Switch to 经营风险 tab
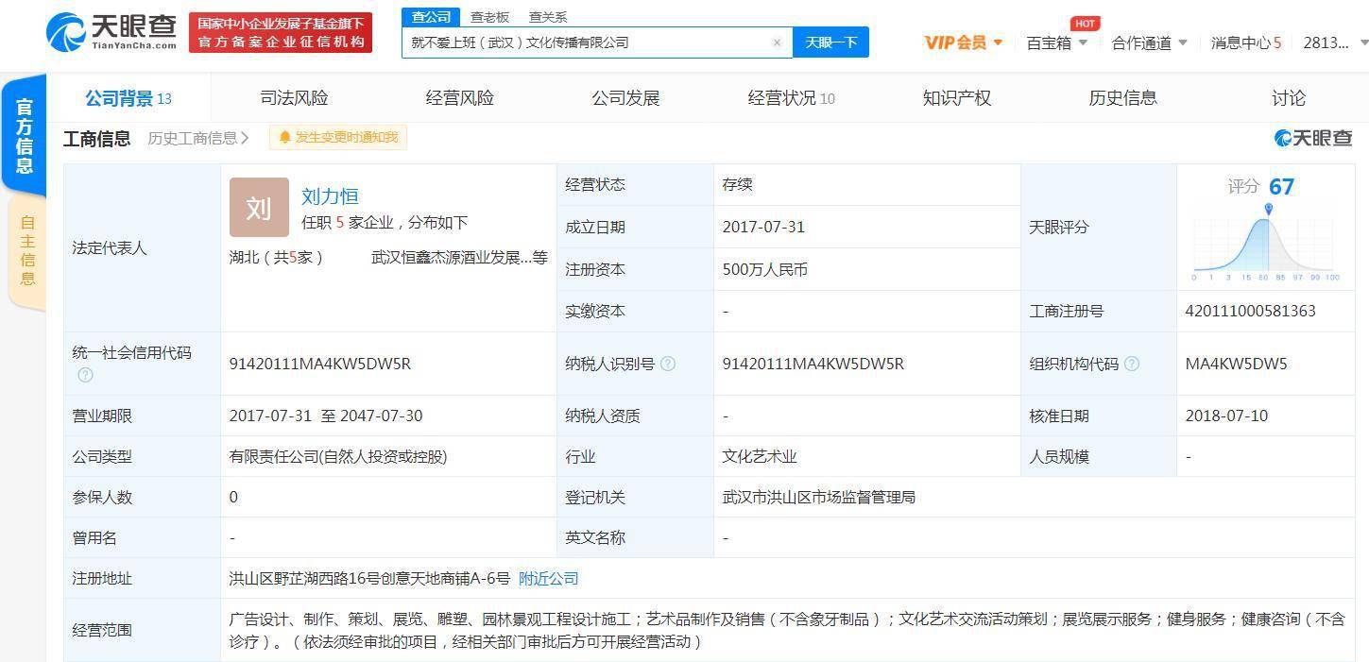The height and width of the screenshot is (662, 1369). pos(459,98)
